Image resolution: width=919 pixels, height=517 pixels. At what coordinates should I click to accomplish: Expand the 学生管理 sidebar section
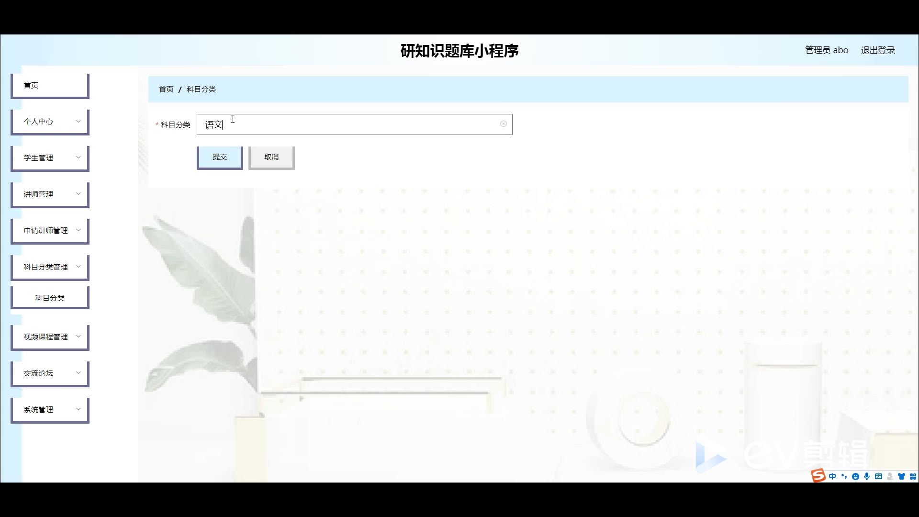50,158
